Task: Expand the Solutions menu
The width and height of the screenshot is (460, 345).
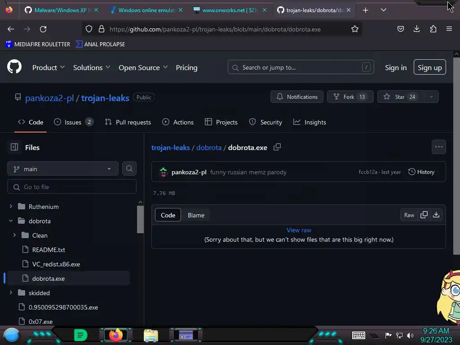Action: point(92,67)
